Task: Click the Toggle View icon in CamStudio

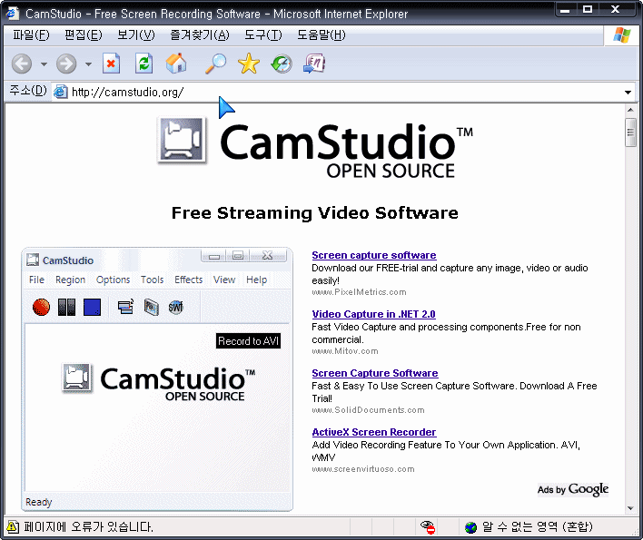Action: [125, 307]
